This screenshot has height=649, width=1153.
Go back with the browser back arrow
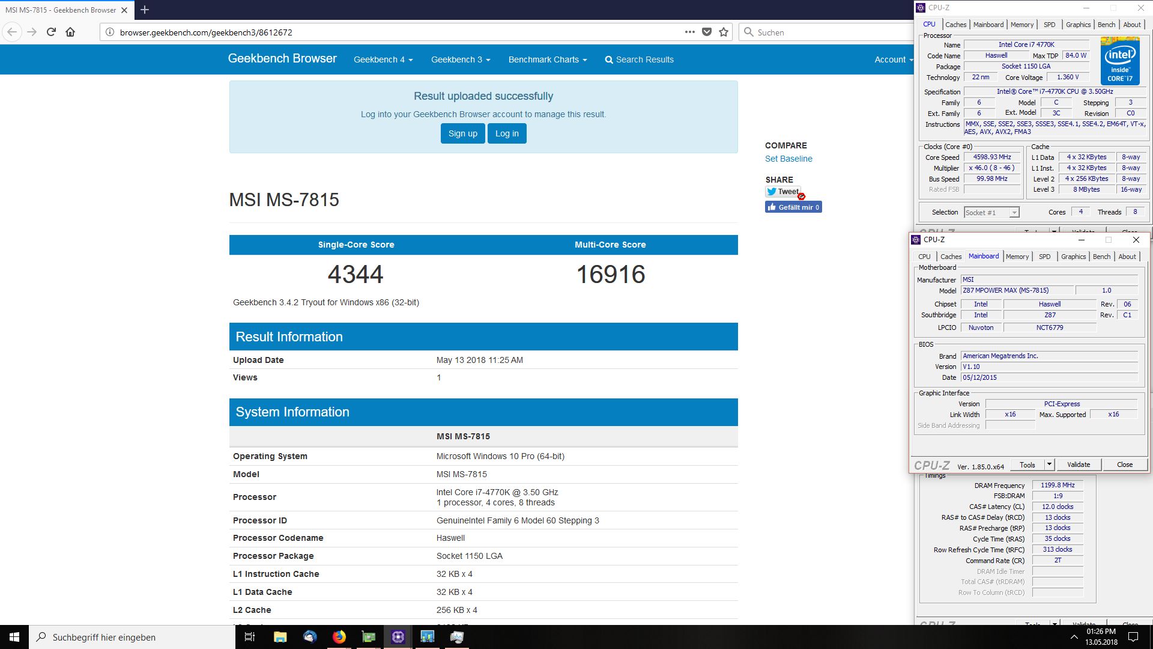(13, 32)
